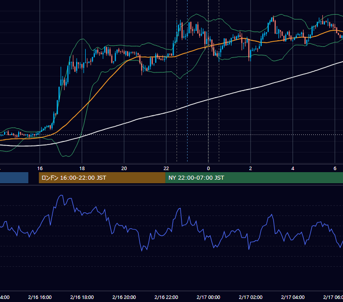The image size is (343, 302).
Task: Click the 2/17 04:00 time label
Action: [x=293, y=297]
